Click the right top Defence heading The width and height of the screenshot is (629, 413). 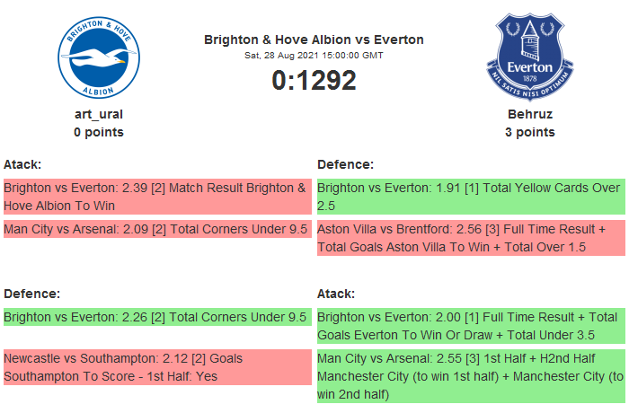click(x=346, y=164)
